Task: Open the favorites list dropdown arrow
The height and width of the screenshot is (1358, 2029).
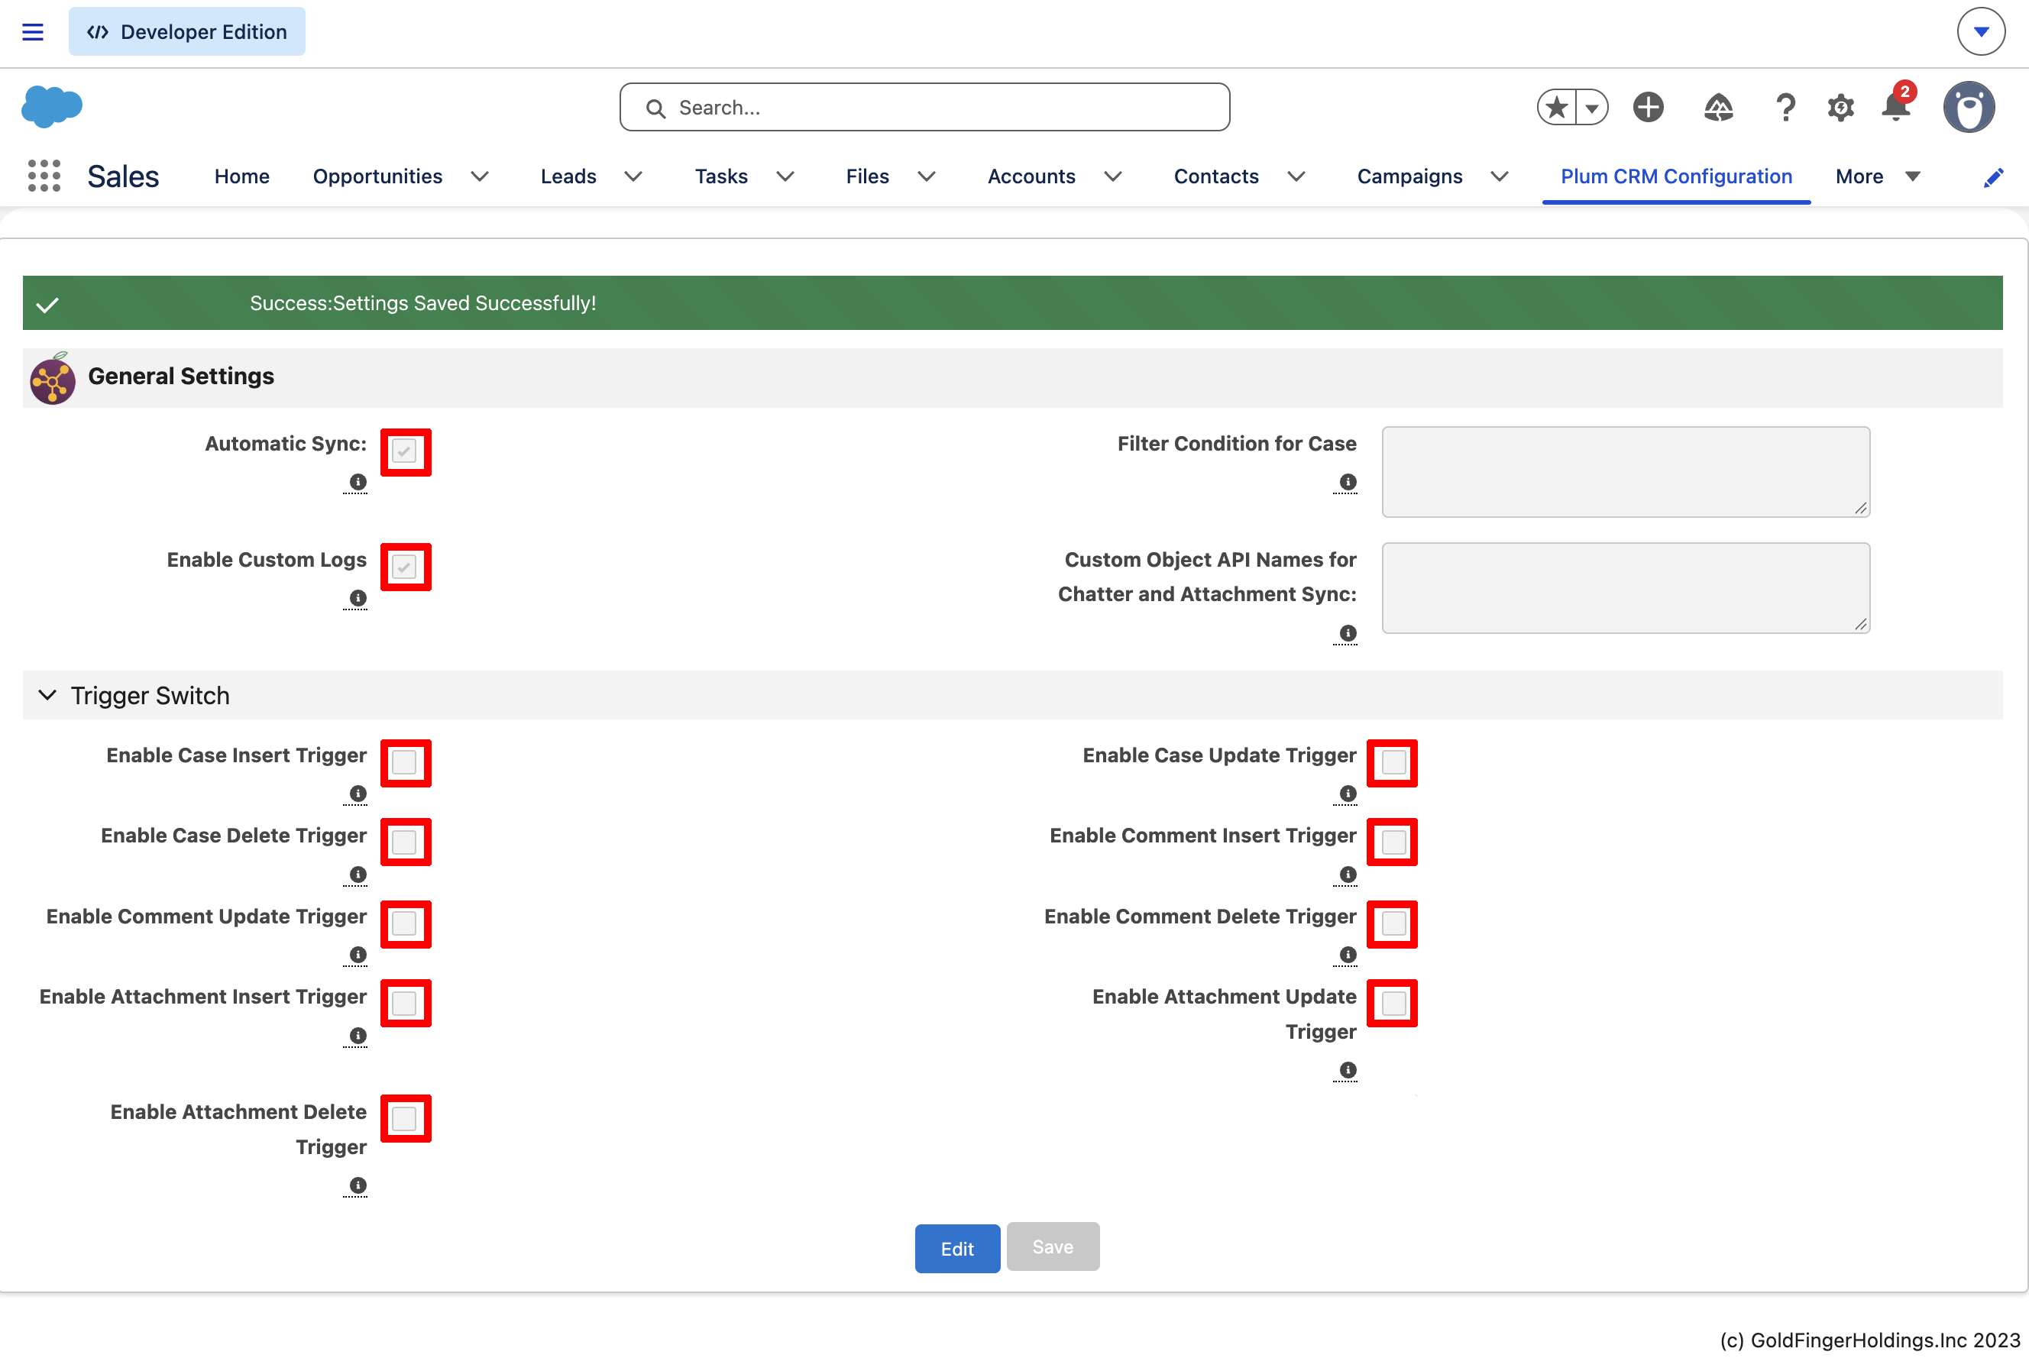Action: point(1592,108)
